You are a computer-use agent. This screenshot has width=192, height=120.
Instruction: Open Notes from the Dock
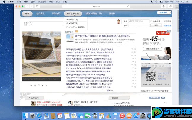point(67,116)
